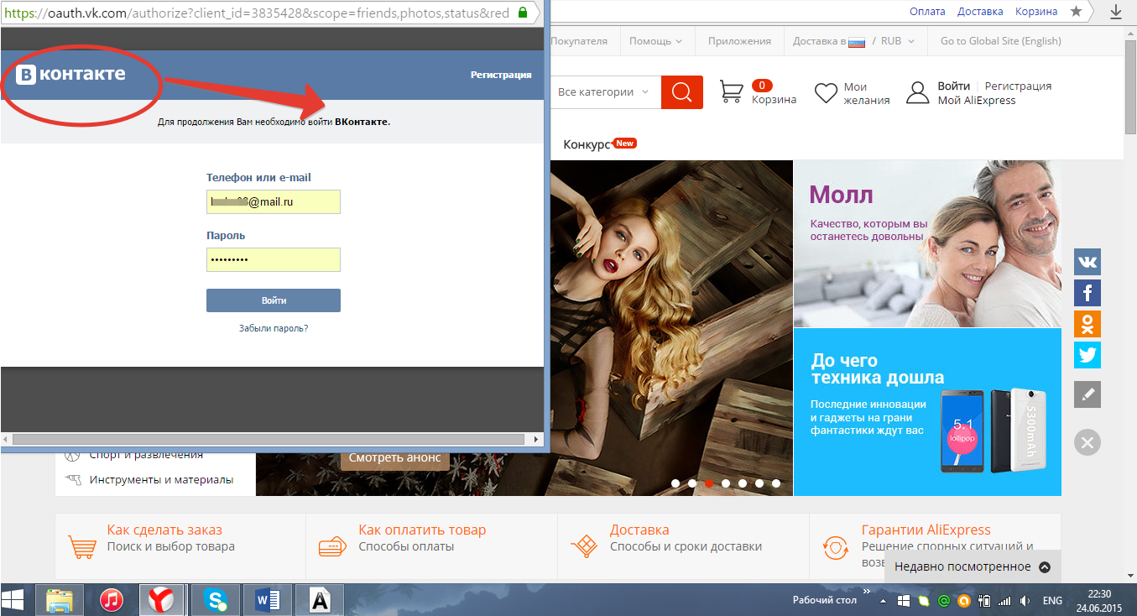Screen dimensions: 1137x616
Task: Share via the VK icon in the side panel
Action: 1087,262
